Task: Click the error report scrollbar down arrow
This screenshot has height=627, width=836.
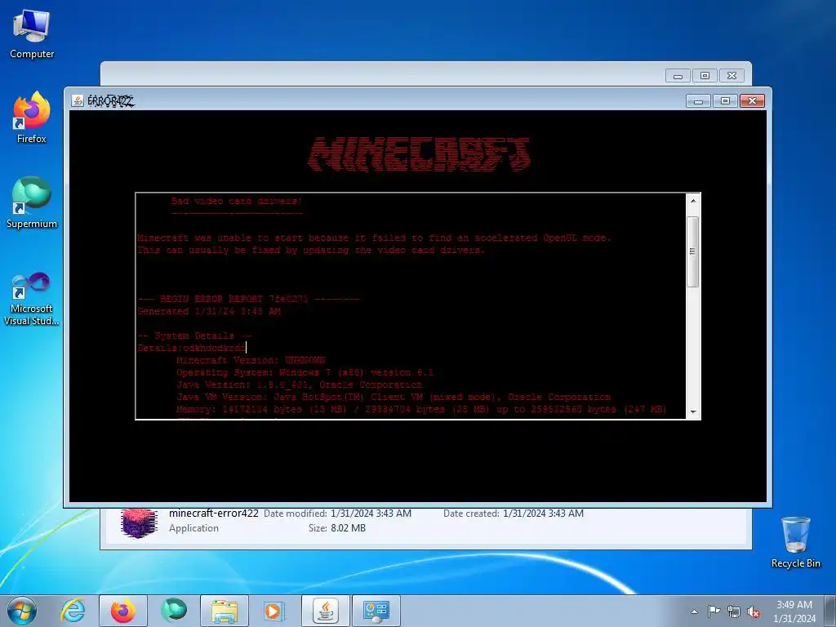Action: 693,411
